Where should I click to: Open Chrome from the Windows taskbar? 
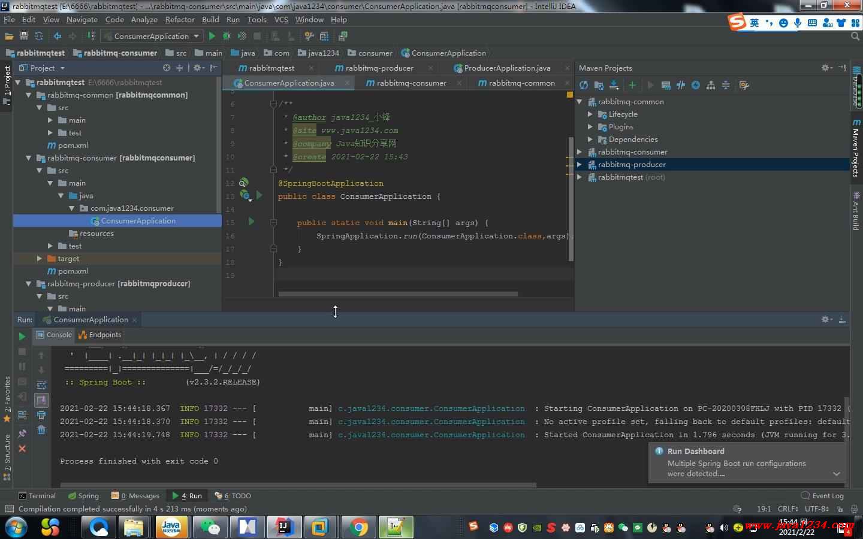pos(358,528)
